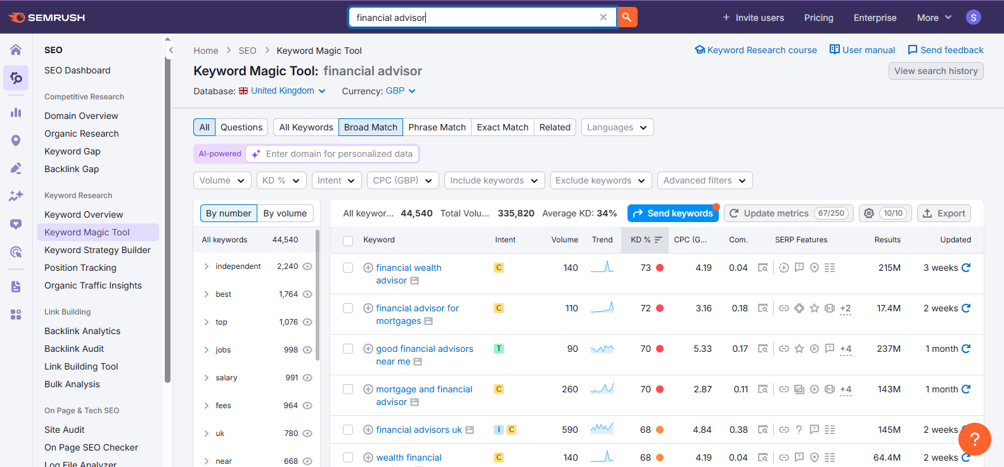
Task: Click Enter domain for personalized data field
Action: tap(332, 154)
